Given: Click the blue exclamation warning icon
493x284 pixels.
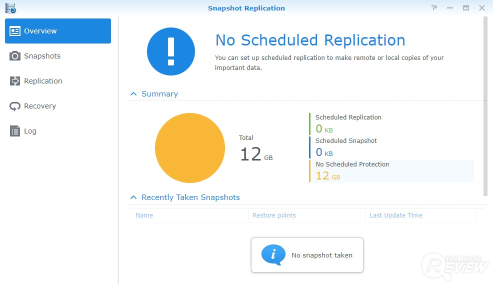Looking at the screenshot, I should (170, 51).
